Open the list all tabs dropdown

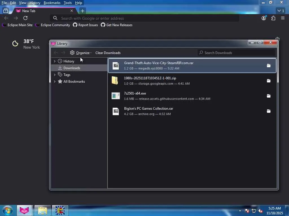(281, 11)
